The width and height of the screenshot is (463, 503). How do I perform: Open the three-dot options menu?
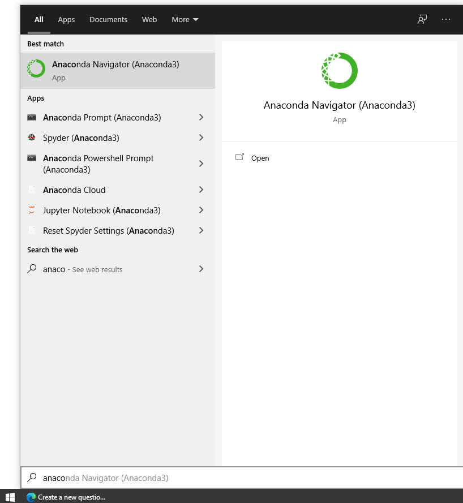coord(446,20)
